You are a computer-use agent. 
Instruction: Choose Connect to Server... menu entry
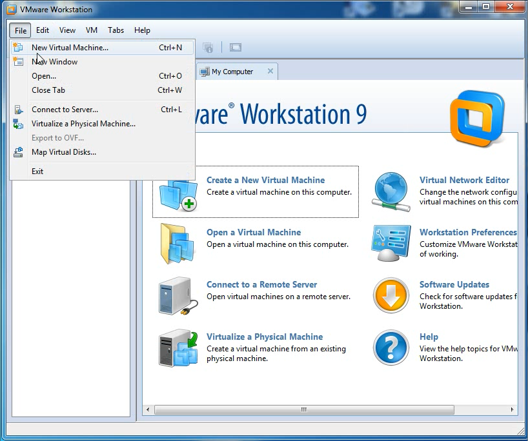click(x=102, y=110)
